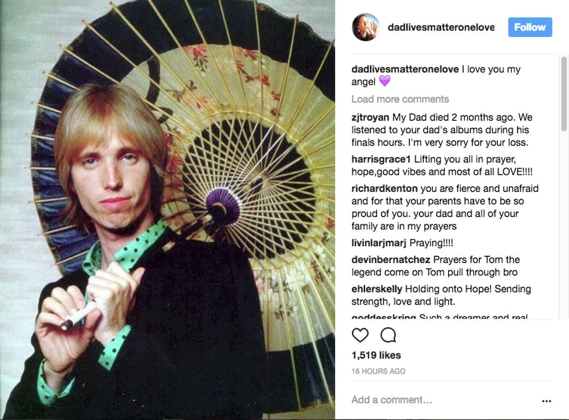Click inside the Add a comment field

click(x=393, y=400)
